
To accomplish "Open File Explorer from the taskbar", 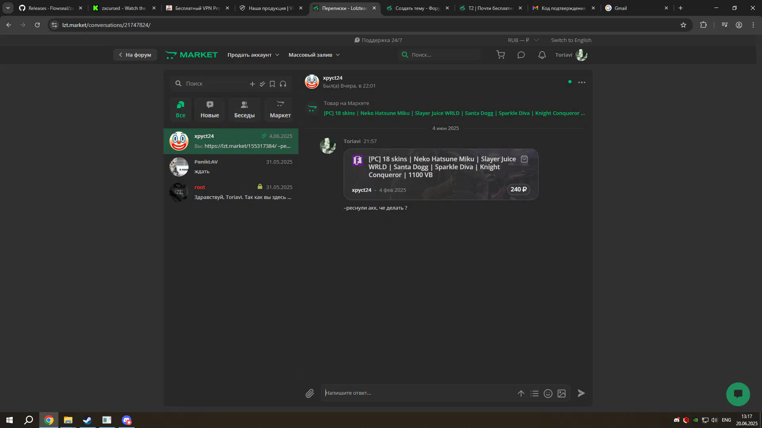I will [68, 420].
